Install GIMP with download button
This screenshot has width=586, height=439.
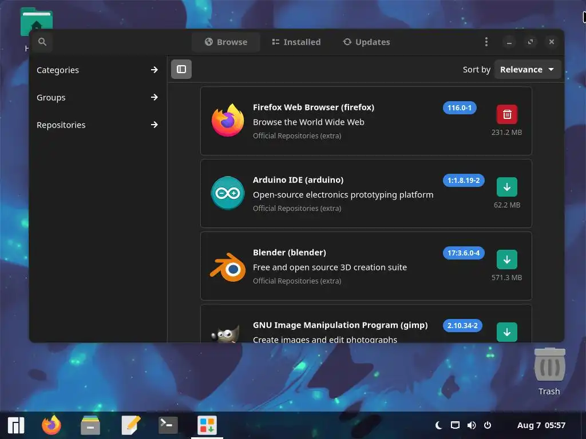pos(507,332)
